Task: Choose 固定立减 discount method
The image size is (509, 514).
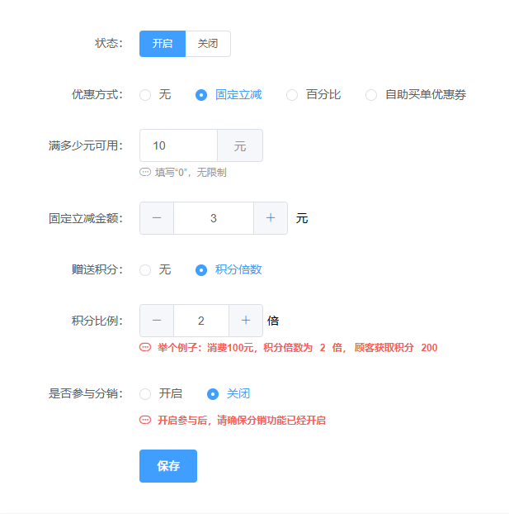Action: [201, 95]
